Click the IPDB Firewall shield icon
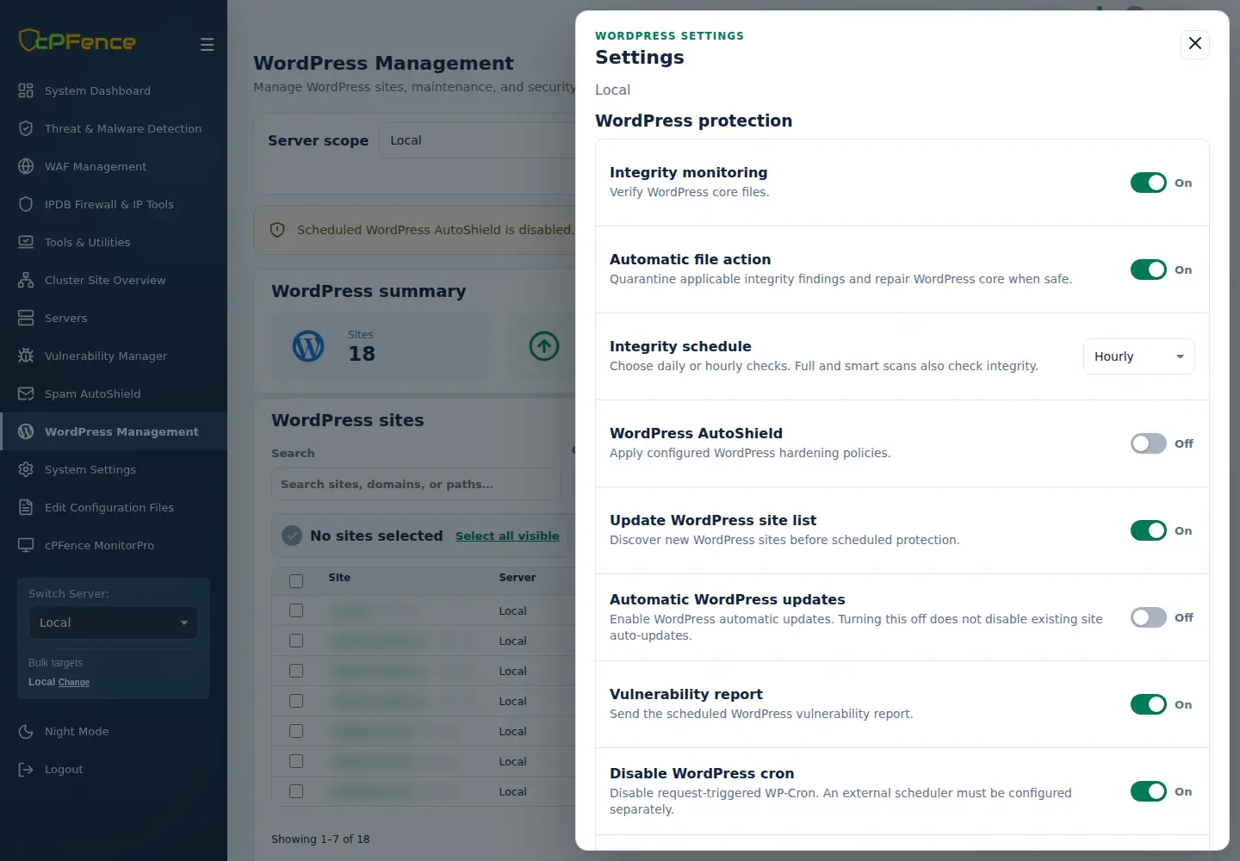Viewport: 1240px width, 861px height. [26, 204]
